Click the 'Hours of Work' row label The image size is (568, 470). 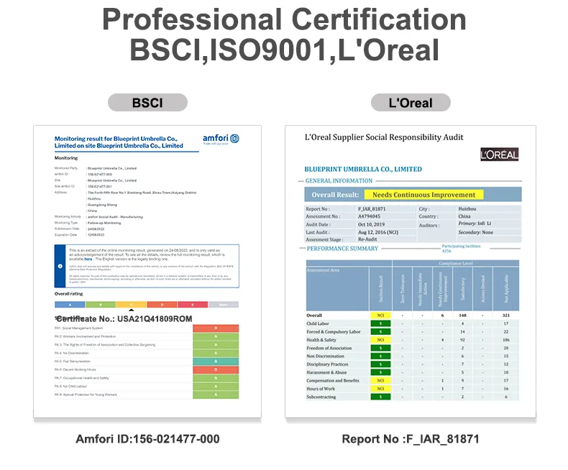tap(321, 389)
